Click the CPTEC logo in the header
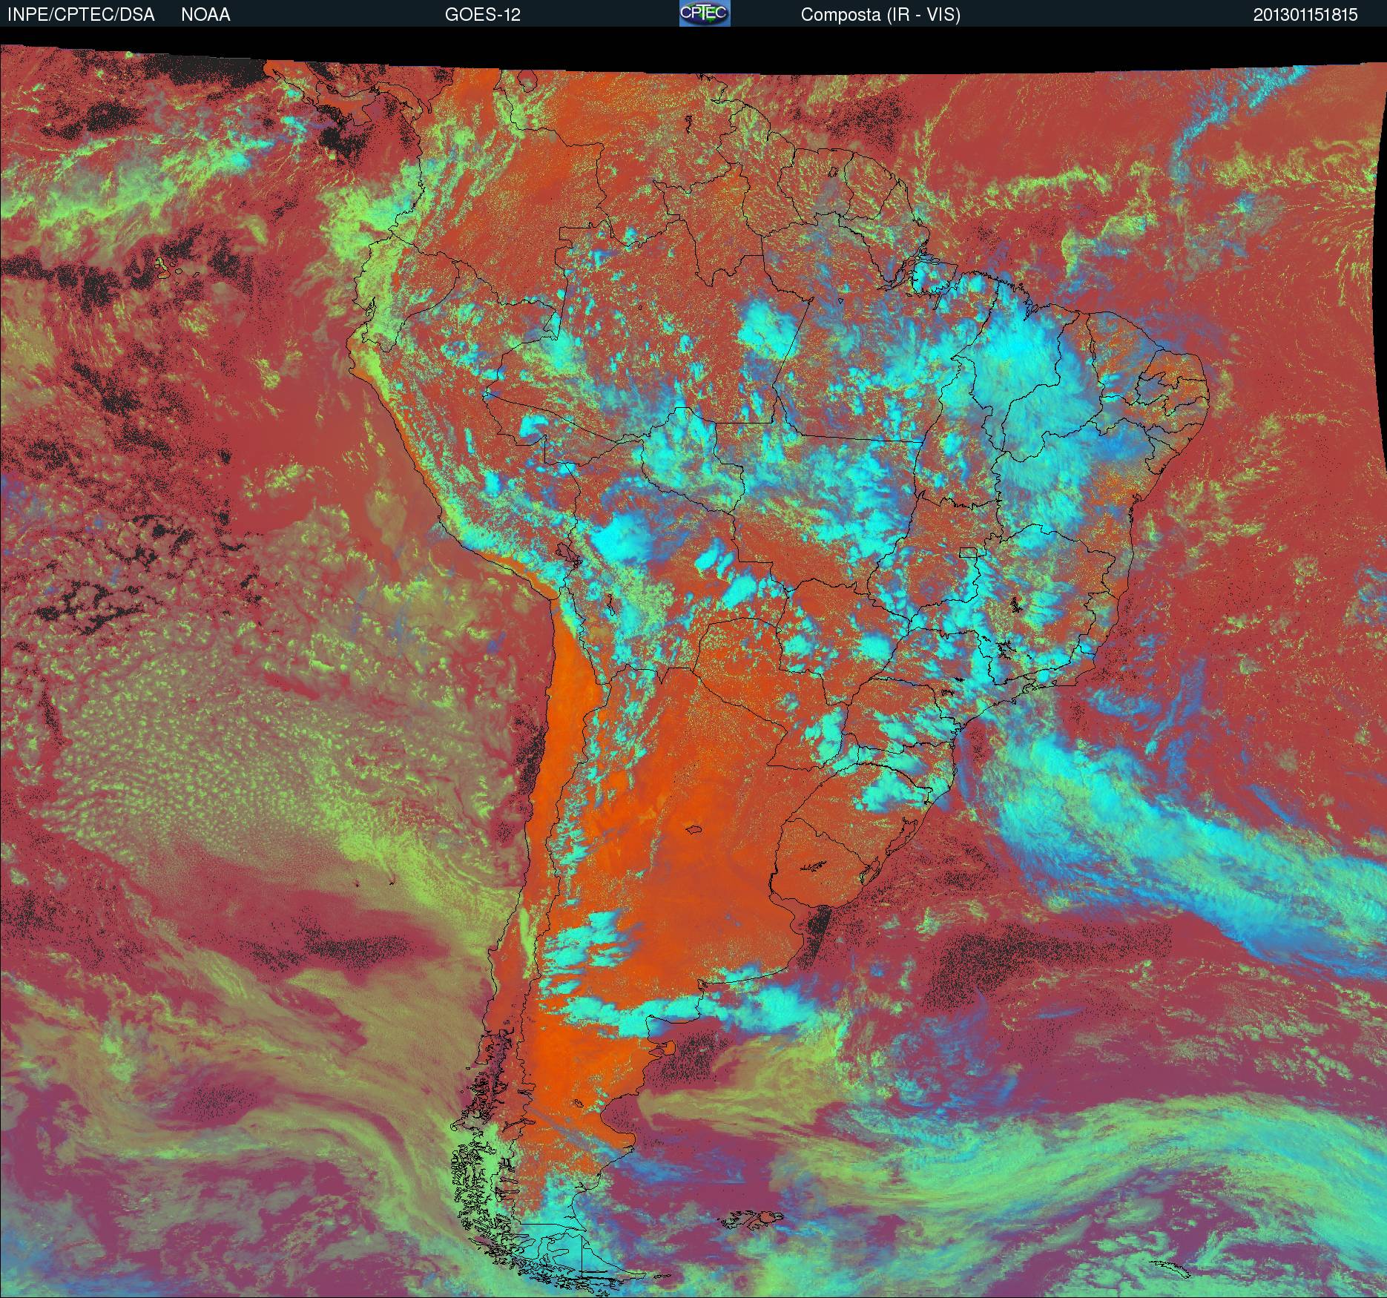 [x=704, y=13]
